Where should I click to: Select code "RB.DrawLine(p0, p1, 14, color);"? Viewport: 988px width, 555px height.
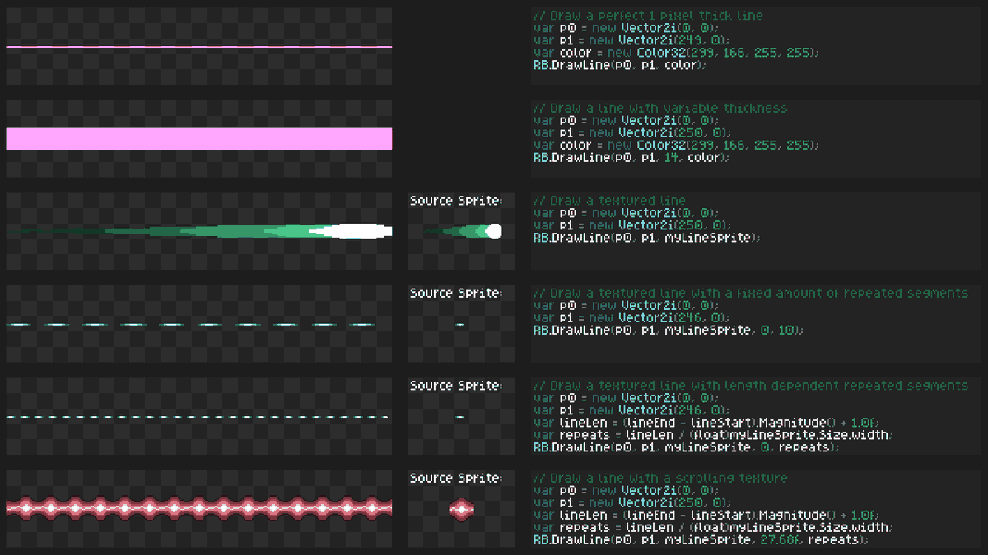pos(631,157)
